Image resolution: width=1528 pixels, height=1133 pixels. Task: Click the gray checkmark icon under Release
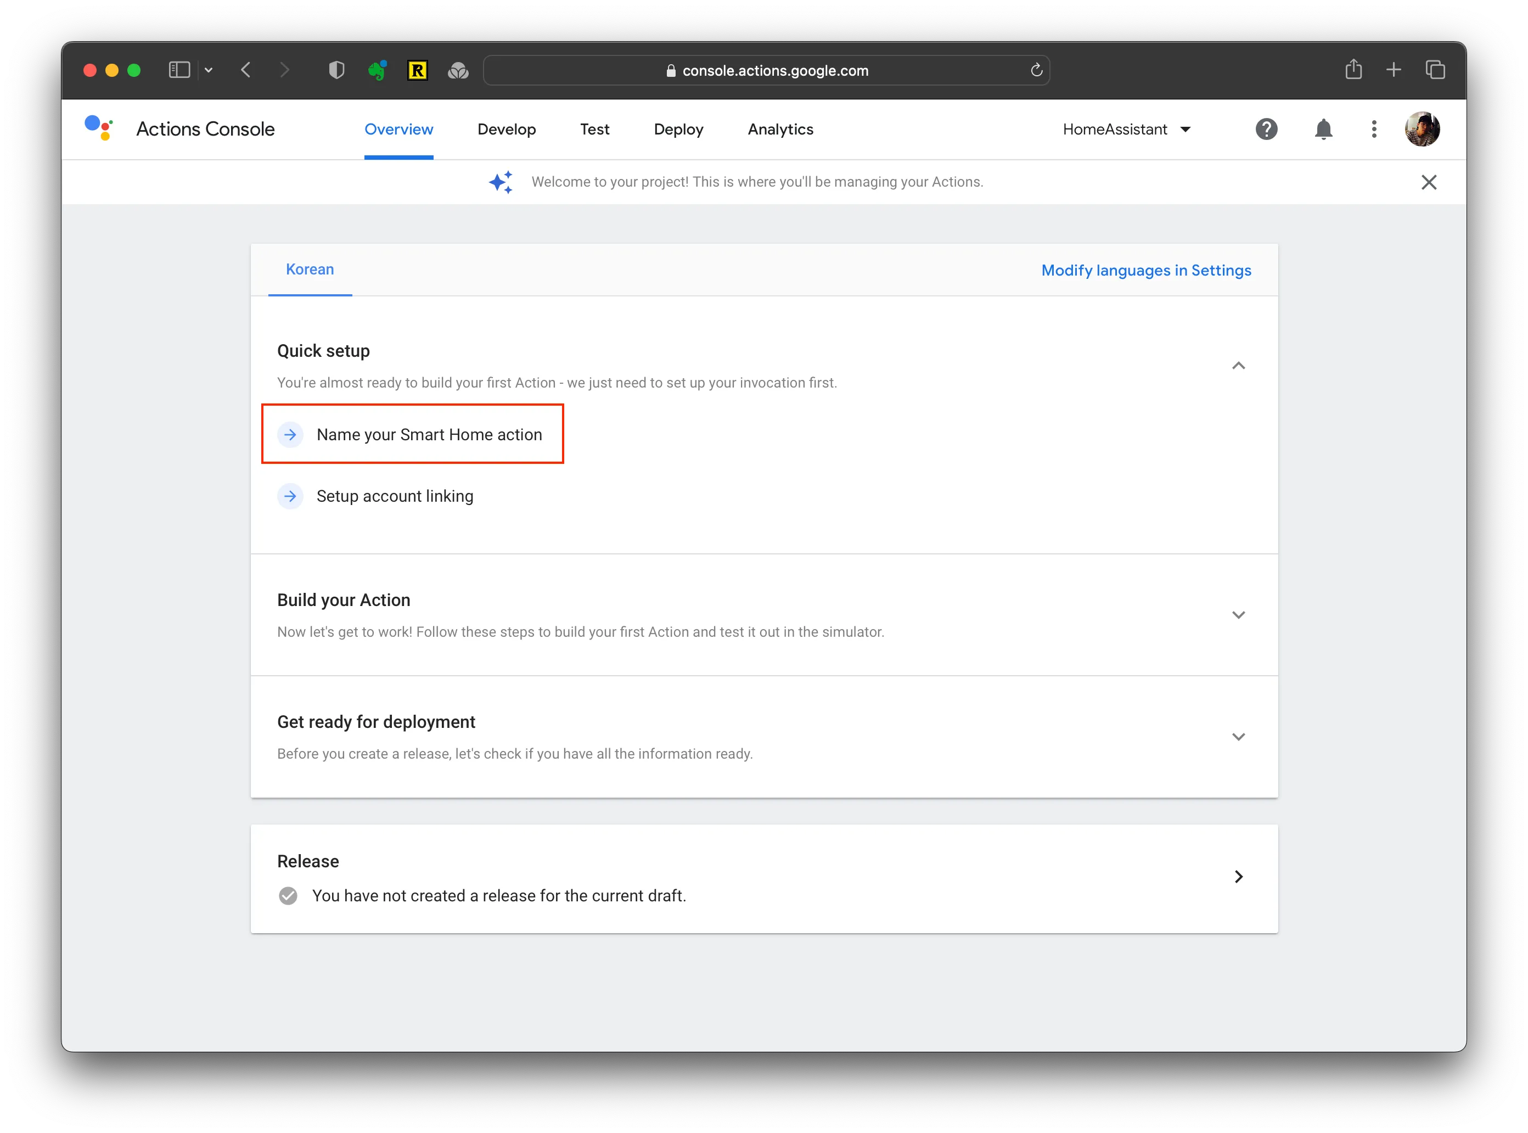pyautogui.click(x=288, y=896)
